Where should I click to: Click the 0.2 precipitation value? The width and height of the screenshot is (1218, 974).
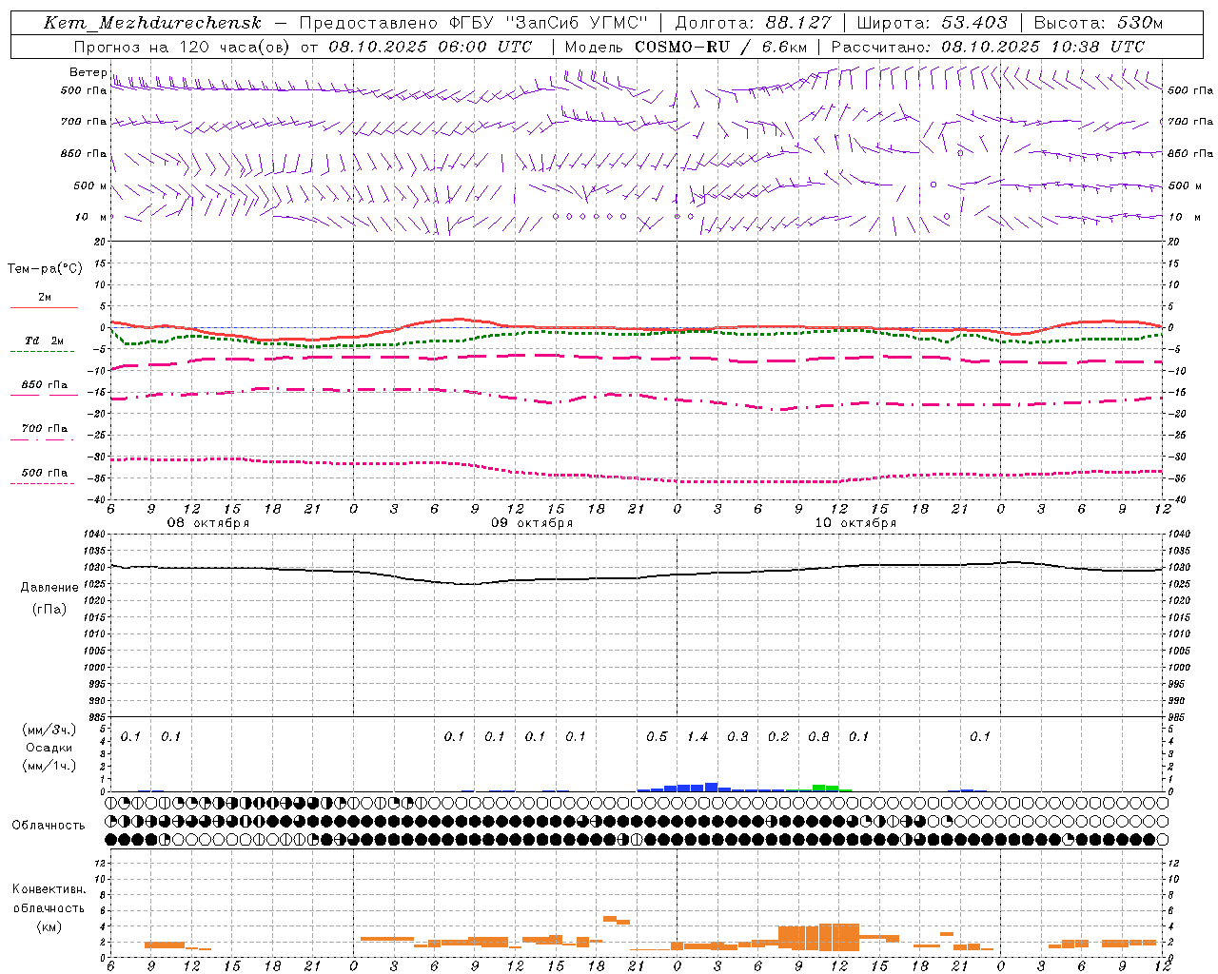[778, 737]
